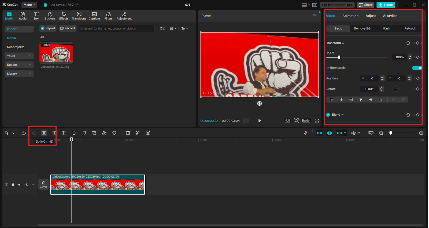Select the VideoCapture thumbnail in media library
The image size is (429, 228).
tap(56, 52)
